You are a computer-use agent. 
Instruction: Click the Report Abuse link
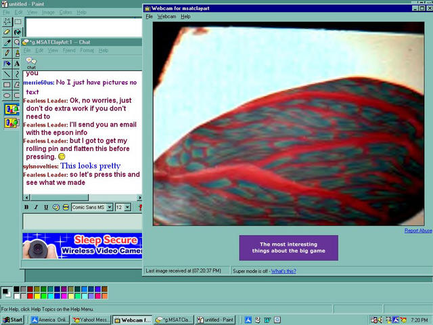[418, 230]
